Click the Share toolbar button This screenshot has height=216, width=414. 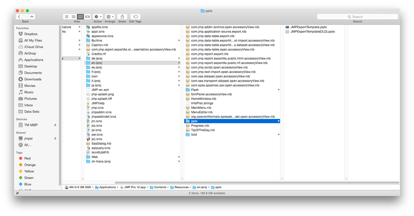[122, 17]
